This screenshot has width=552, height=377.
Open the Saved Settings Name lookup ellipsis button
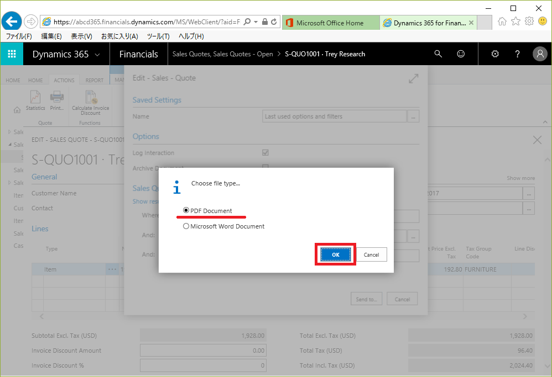pos(413,116)
